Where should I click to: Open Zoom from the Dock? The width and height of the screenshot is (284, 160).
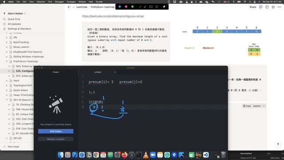pyautogui.click(x=153, y=155)
